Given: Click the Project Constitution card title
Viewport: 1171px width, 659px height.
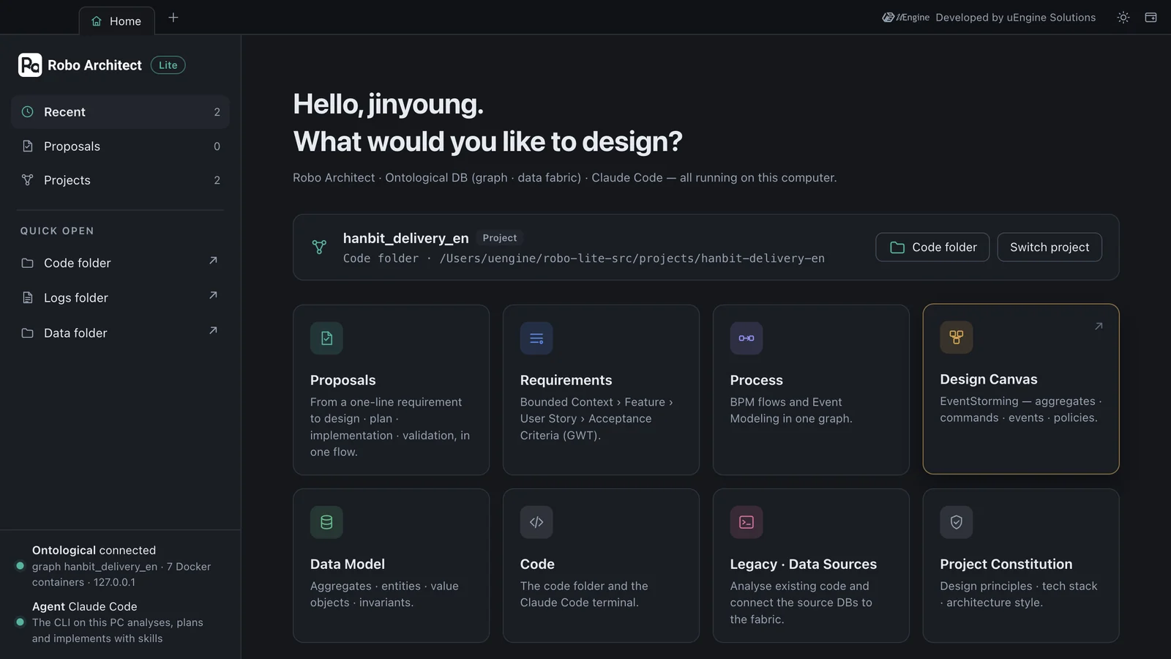Looking at the screenshot, I should point(1006,564).
